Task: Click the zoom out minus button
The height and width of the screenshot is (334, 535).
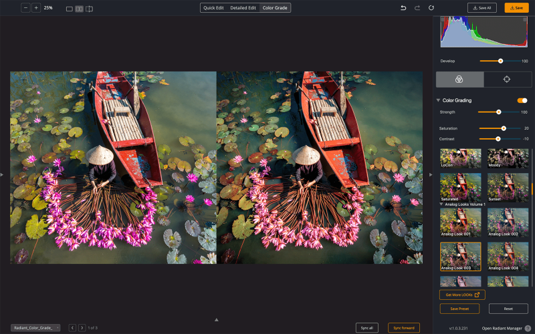Action: click(25, 7)
